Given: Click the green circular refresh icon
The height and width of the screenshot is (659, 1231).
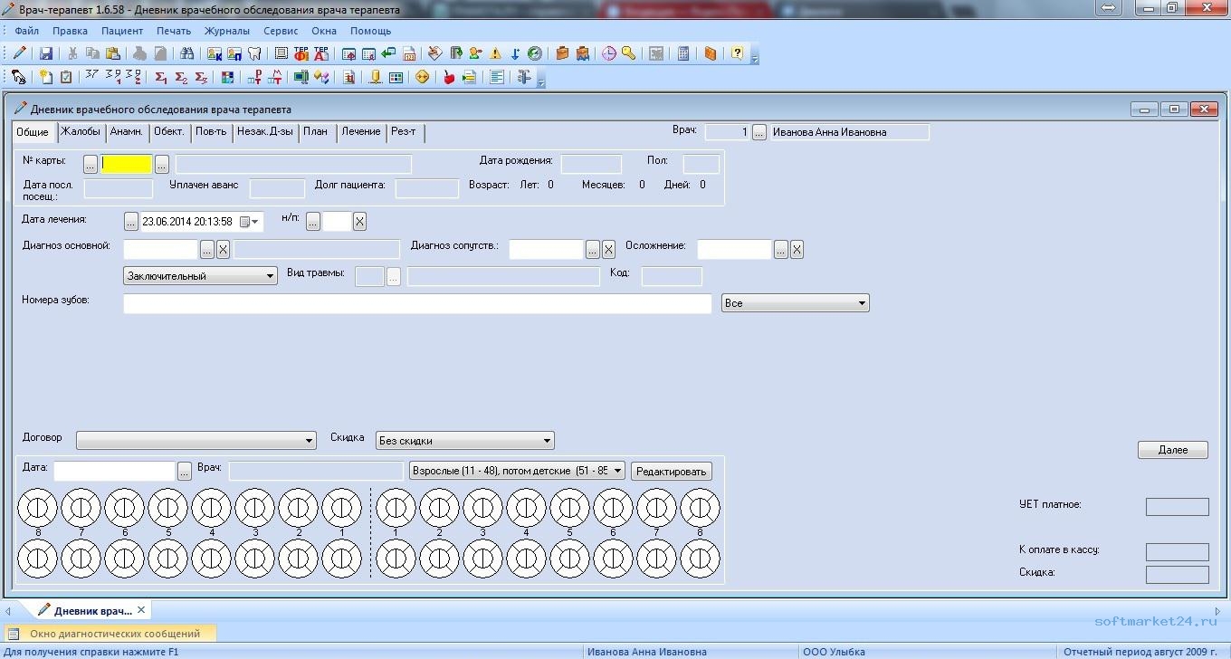Looking at the screenshot, I should 535,53.
